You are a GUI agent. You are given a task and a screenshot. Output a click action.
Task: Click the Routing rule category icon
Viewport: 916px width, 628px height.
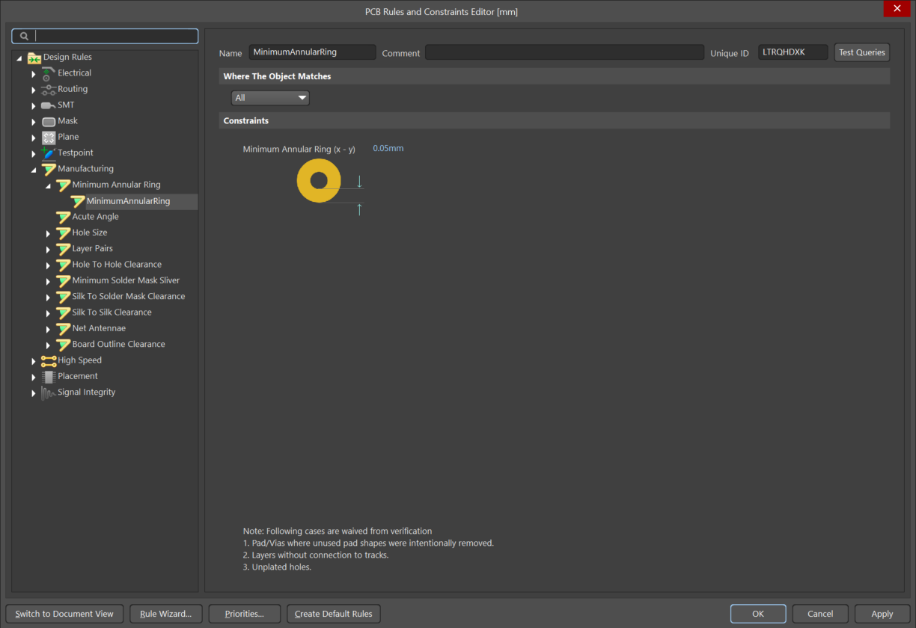49,89
